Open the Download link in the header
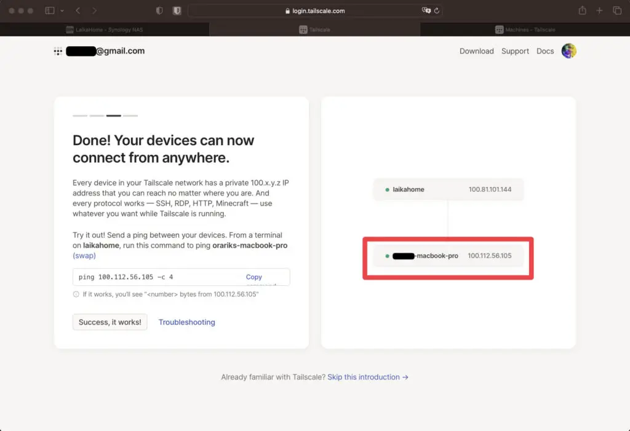Screen dimensions: 630x431 (477, 51)
